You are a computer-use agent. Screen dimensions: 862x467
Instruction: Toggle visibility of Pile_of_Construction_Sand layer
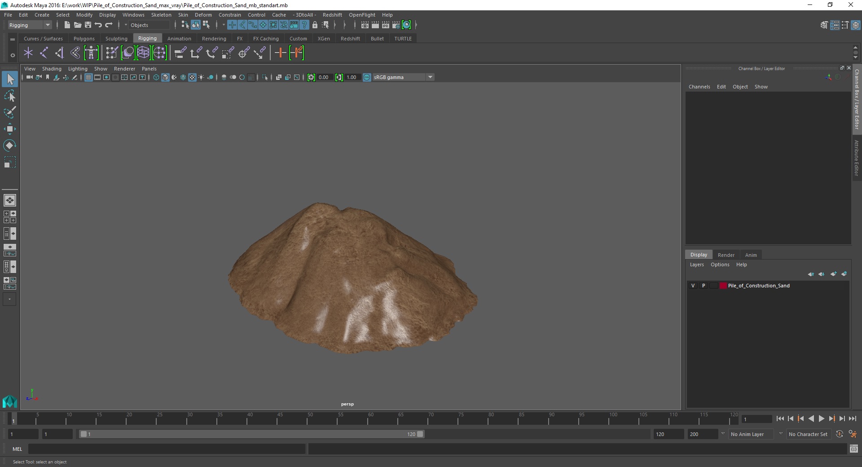click(x=693, y=286)
